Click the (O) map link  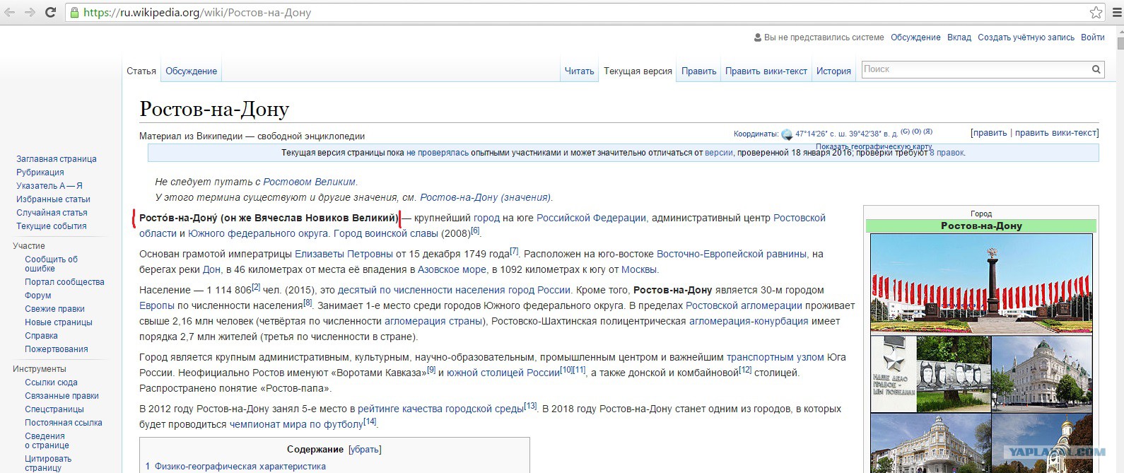[x=916, y=132]
